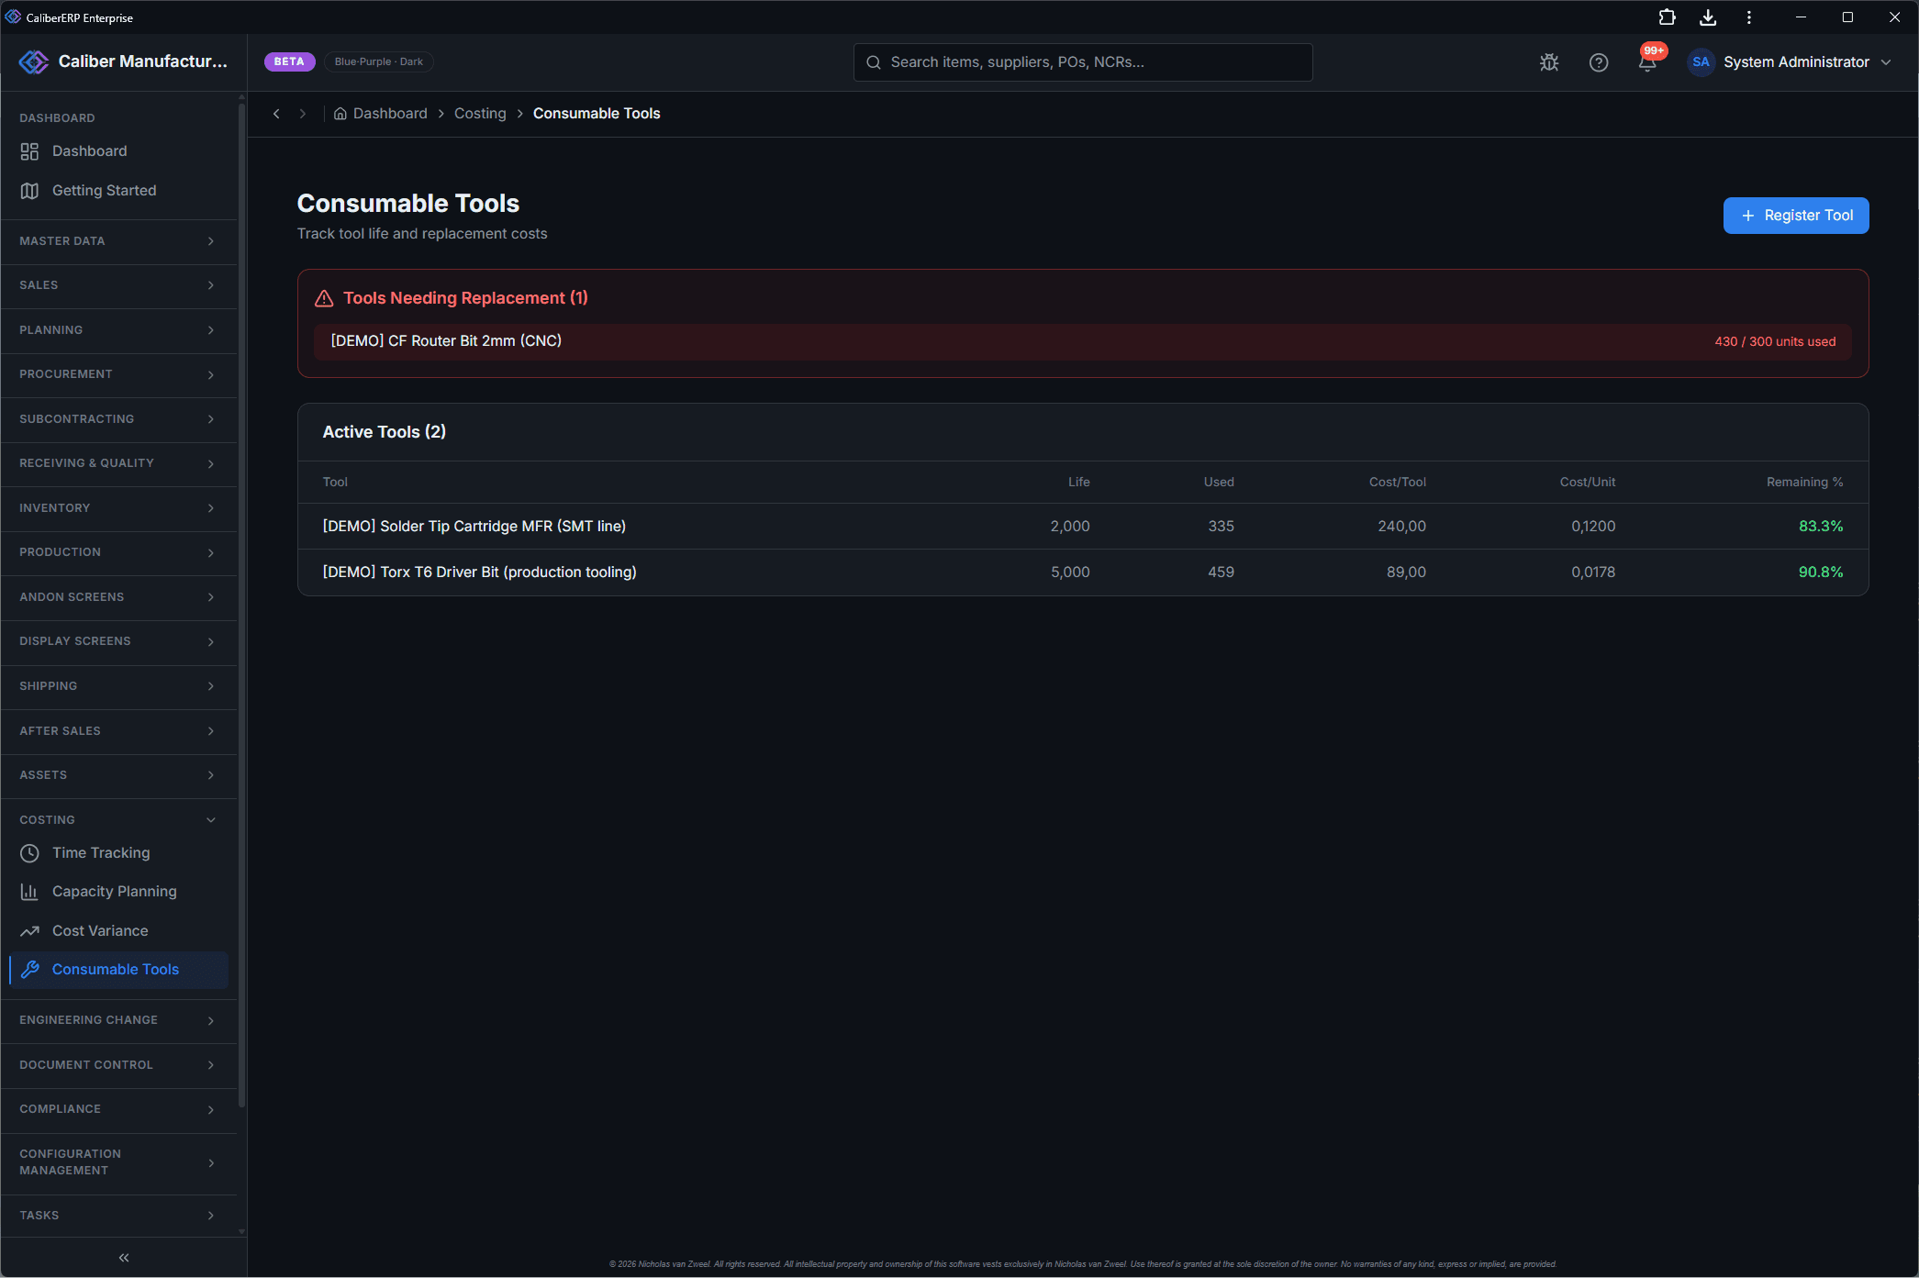Screen dimensions: 1919x1278
Task: Open Dashboard in sidebar
Action: point(118,151)
